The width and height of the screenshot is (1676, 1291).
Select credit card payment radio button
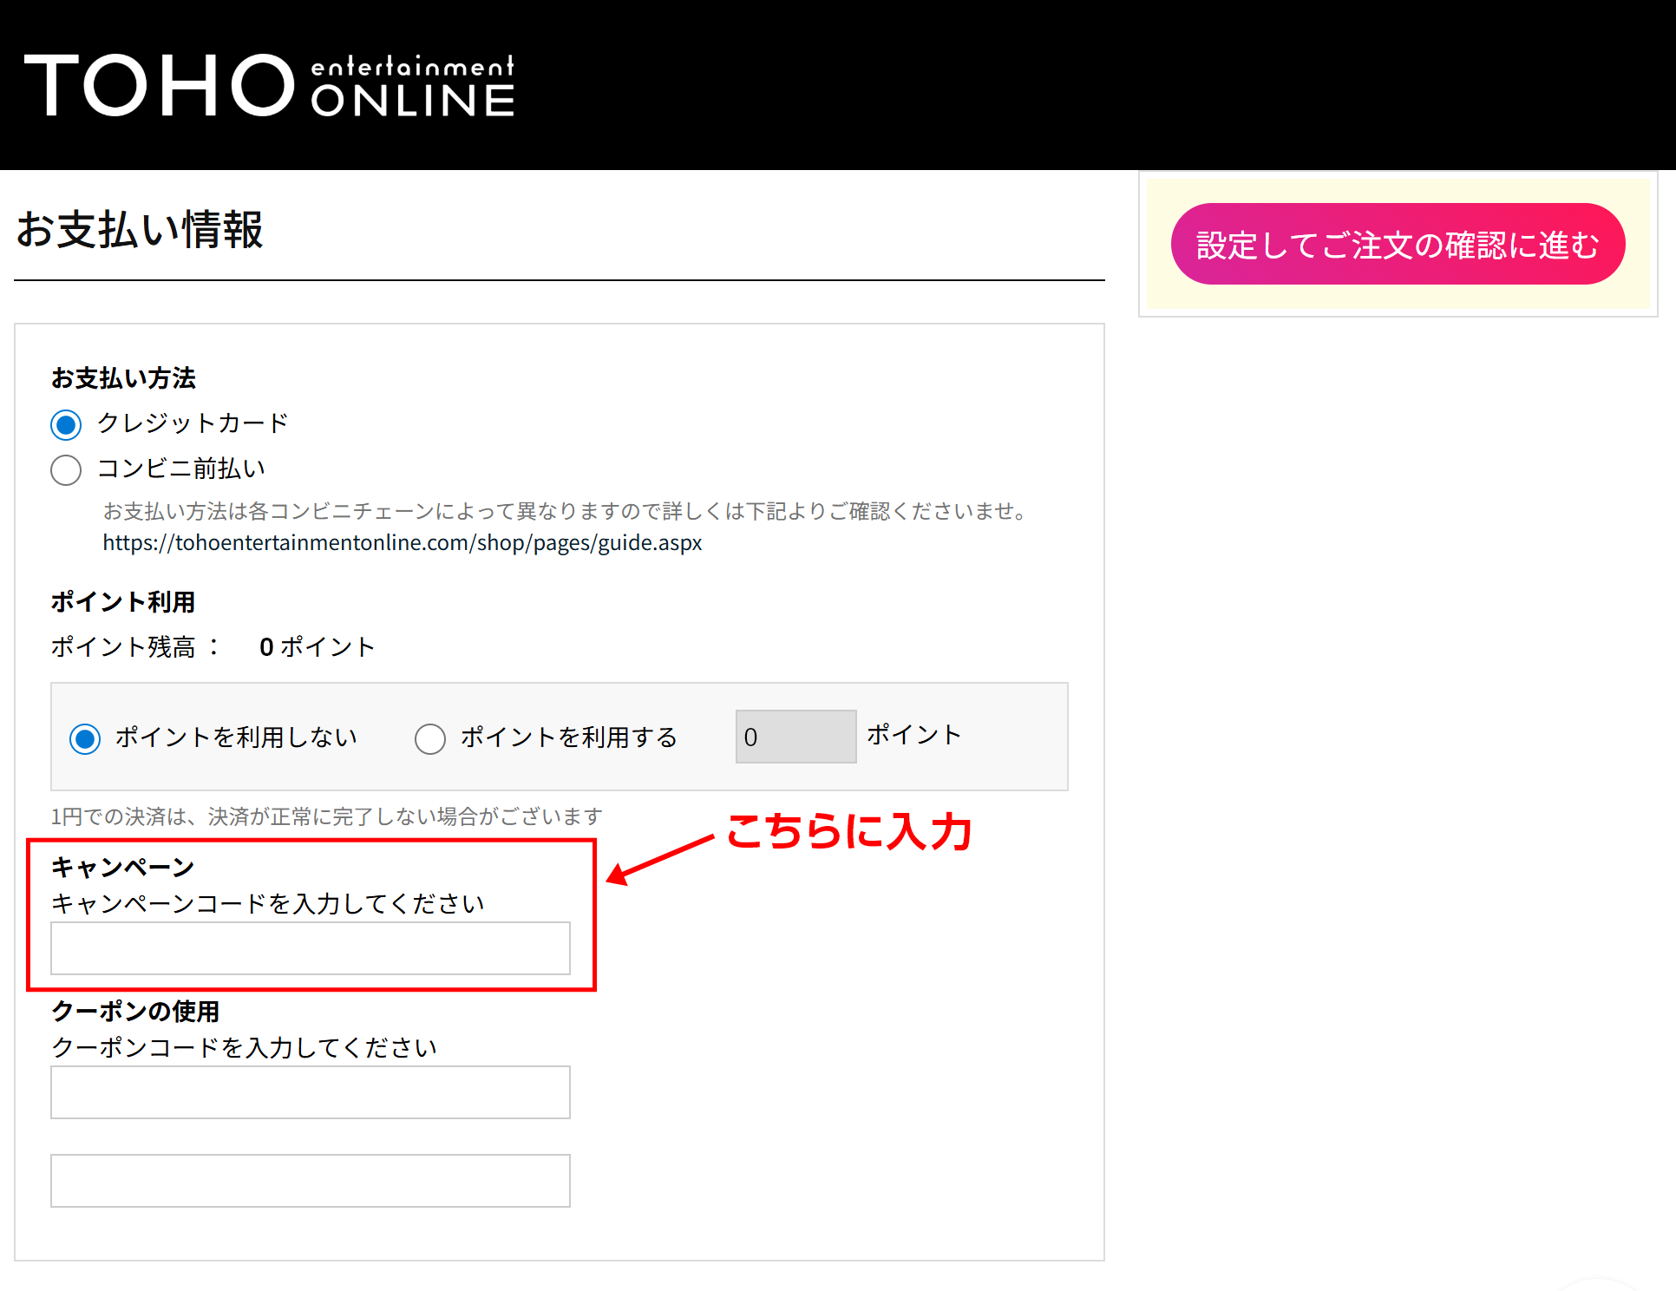pos(66,424)
